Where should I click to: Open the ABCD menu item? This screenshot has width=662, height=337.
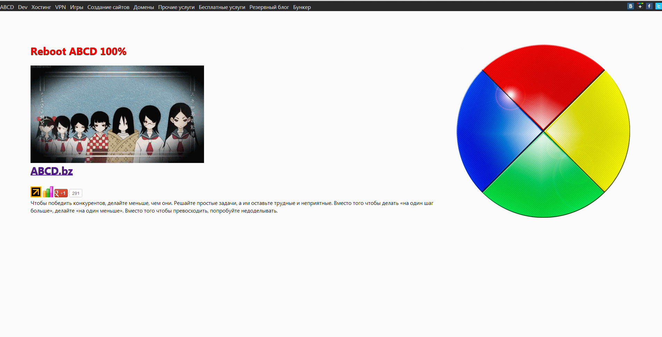[x=7, y=7]
